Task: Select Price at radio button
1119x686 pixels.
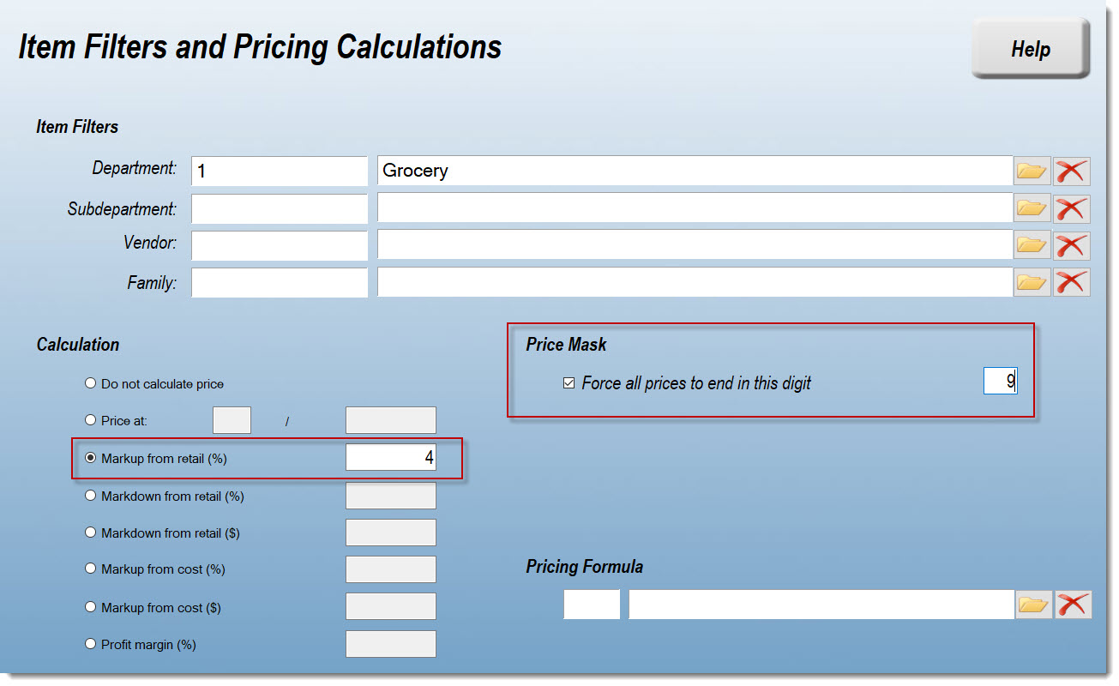Action: [91, 420]
